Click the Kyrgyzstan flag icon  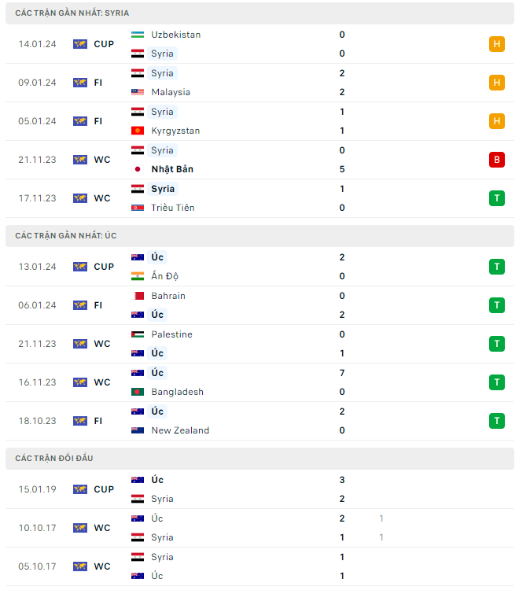click(x=138, y=131)
